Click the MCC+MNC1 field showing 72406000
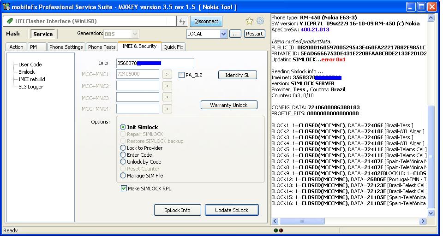The height and width of the screenshot is (242, 443). pyautogui.click(x=138, y=74)
